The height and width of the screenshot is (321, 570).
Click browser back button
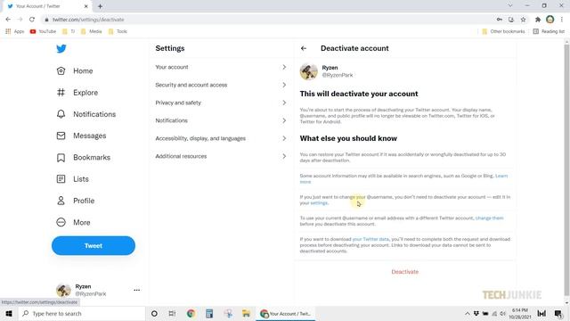[x=8, y=20]
